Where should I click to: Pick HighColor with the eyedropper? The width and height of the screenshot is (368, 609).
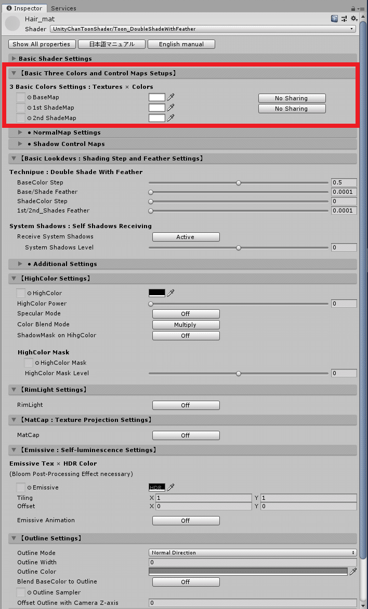[x=170, y=293]
